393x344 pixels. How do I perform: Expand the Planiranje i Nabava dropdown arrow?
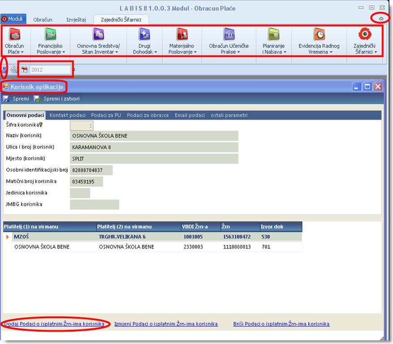(x=285, y=52)
